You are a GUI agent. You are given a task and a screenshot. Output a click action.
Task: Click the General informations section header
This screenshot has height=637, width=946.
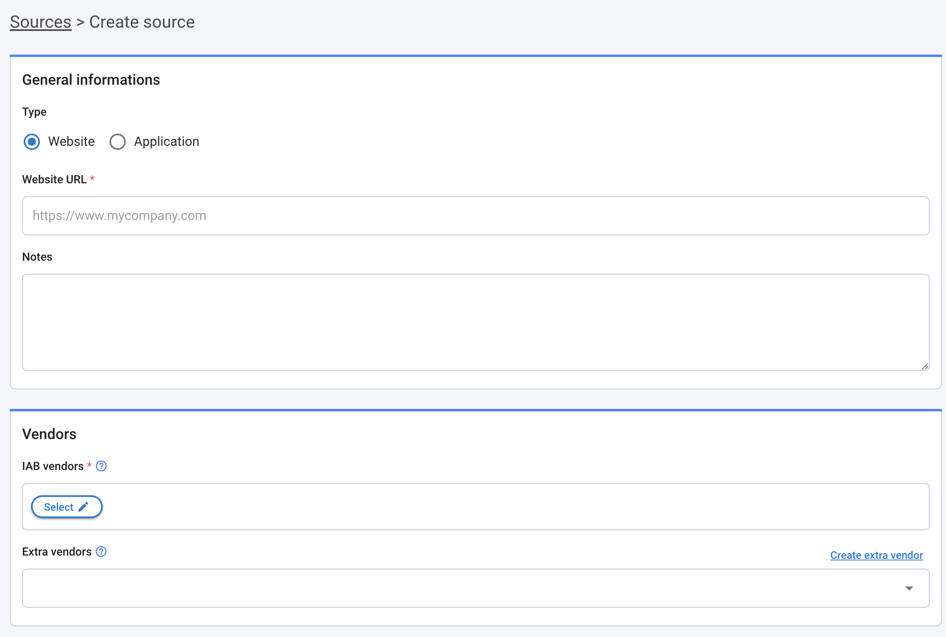coord(91,80)
